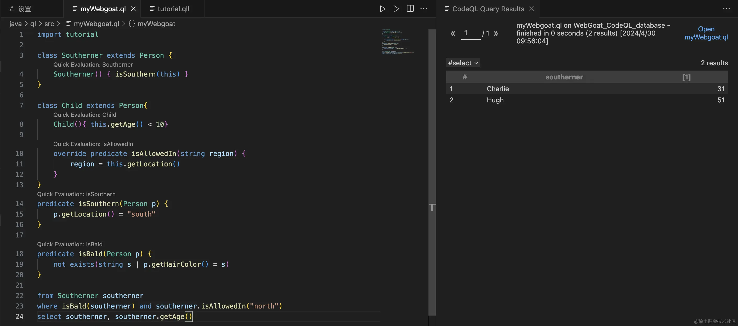Click the age value 51 cell
Viewport: 738px width, 326px height.
tap(721, 100)
